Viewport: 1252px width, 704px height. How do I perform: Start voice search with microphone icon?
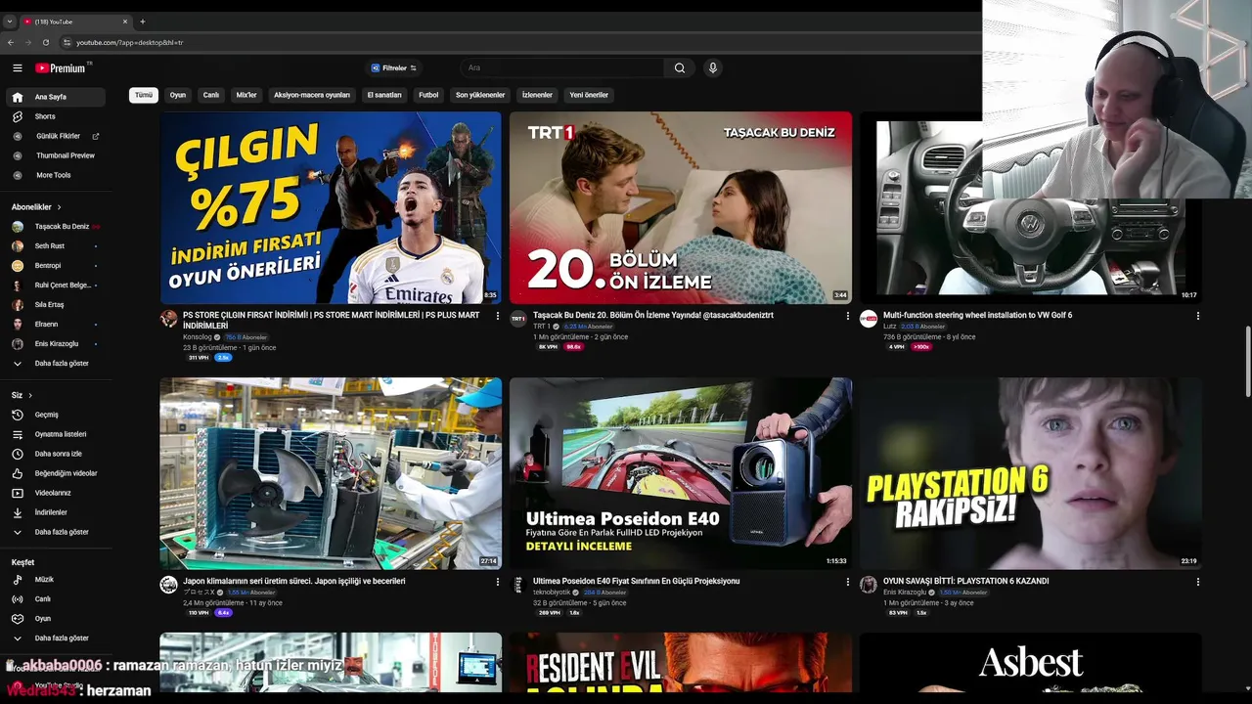712,67
